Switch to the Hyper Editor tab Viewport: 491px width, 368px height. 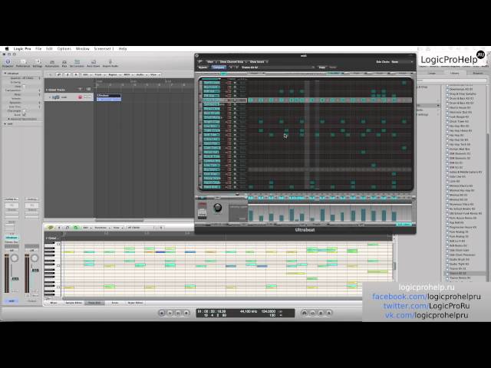point(135,303)
